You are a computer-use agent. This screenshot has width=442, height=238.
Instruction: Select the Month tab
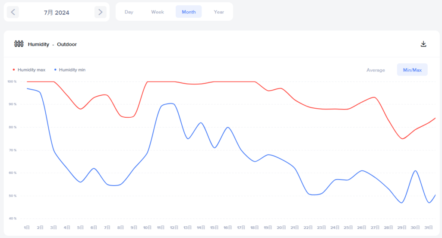tap(189, 12)
